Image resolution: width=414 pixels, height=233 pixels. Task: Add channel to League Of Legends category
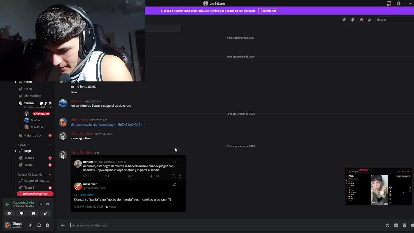point(50,175)
